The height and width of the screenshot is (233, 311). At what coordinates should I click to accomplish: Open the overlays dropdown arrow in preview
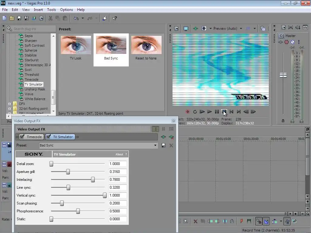(255, 29)
